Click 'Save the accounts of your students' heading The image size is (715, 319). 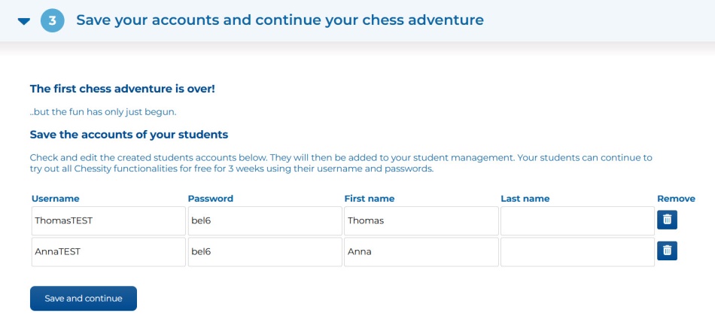129,135
